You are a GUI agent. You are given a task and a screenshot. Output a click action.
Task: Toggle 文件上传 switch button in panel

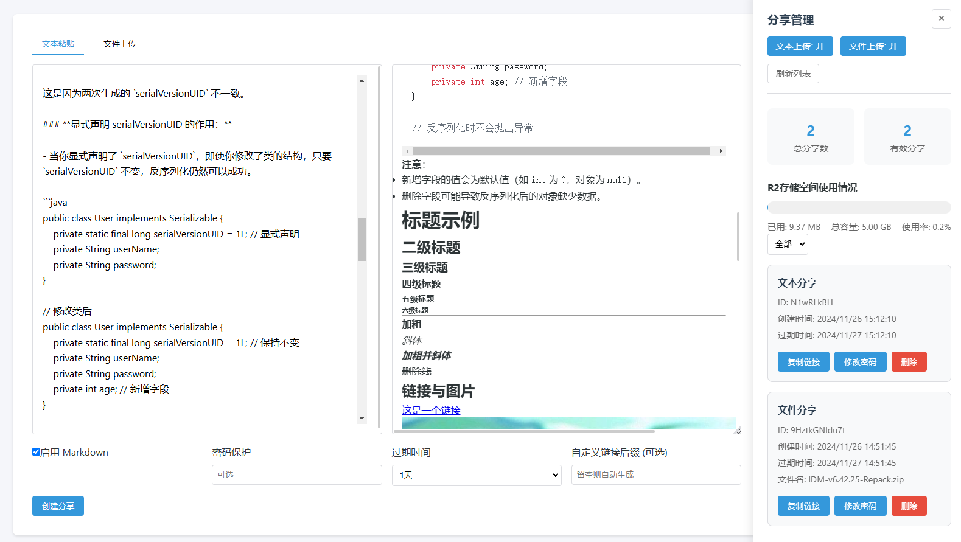point(873,46)
